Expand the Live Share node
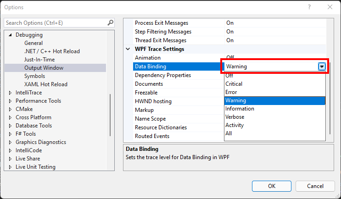This screenshot has height=199, width=341. click(x=10, y=159)
